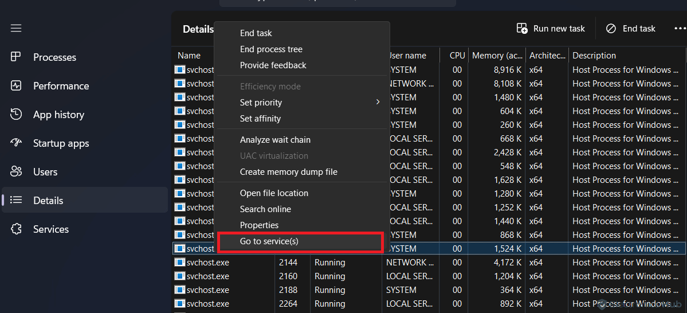
Task: Click the 1,252 K memory value
Action: click(x=507, y=208)
